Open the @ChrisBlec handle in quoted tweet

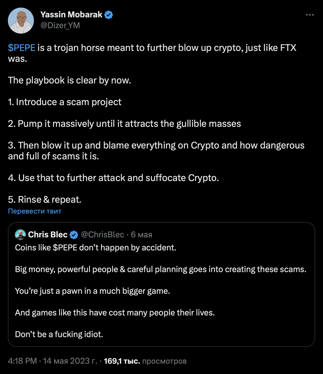coord(103,234)
